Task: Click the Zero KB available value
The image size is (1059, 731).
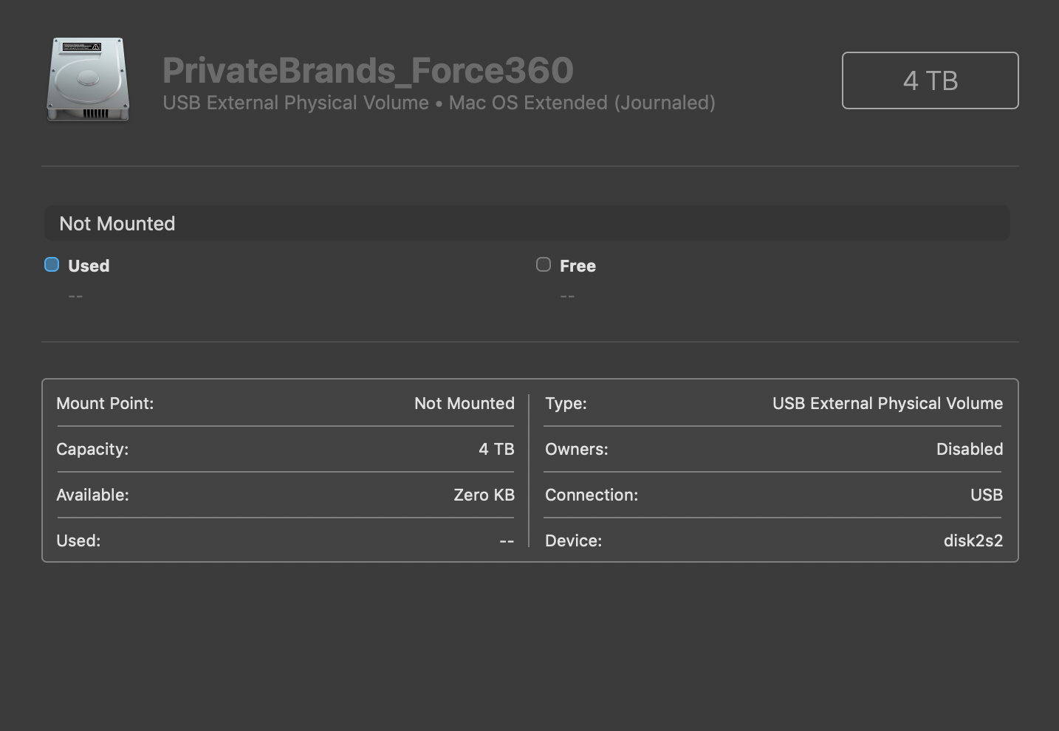Action: click(x=484, y=495)
